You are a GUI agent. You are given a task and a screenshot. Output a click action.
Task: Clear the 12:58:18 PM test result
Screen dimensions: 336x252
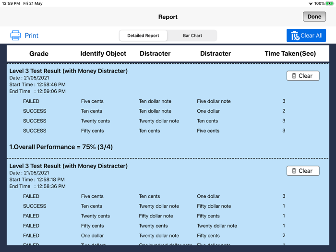click(x=303, y=171)
